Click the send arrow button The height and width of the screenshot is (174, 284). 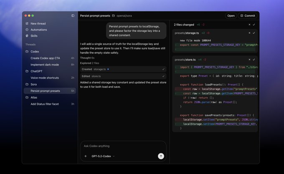pyautogui.click(x=161, y=156)
